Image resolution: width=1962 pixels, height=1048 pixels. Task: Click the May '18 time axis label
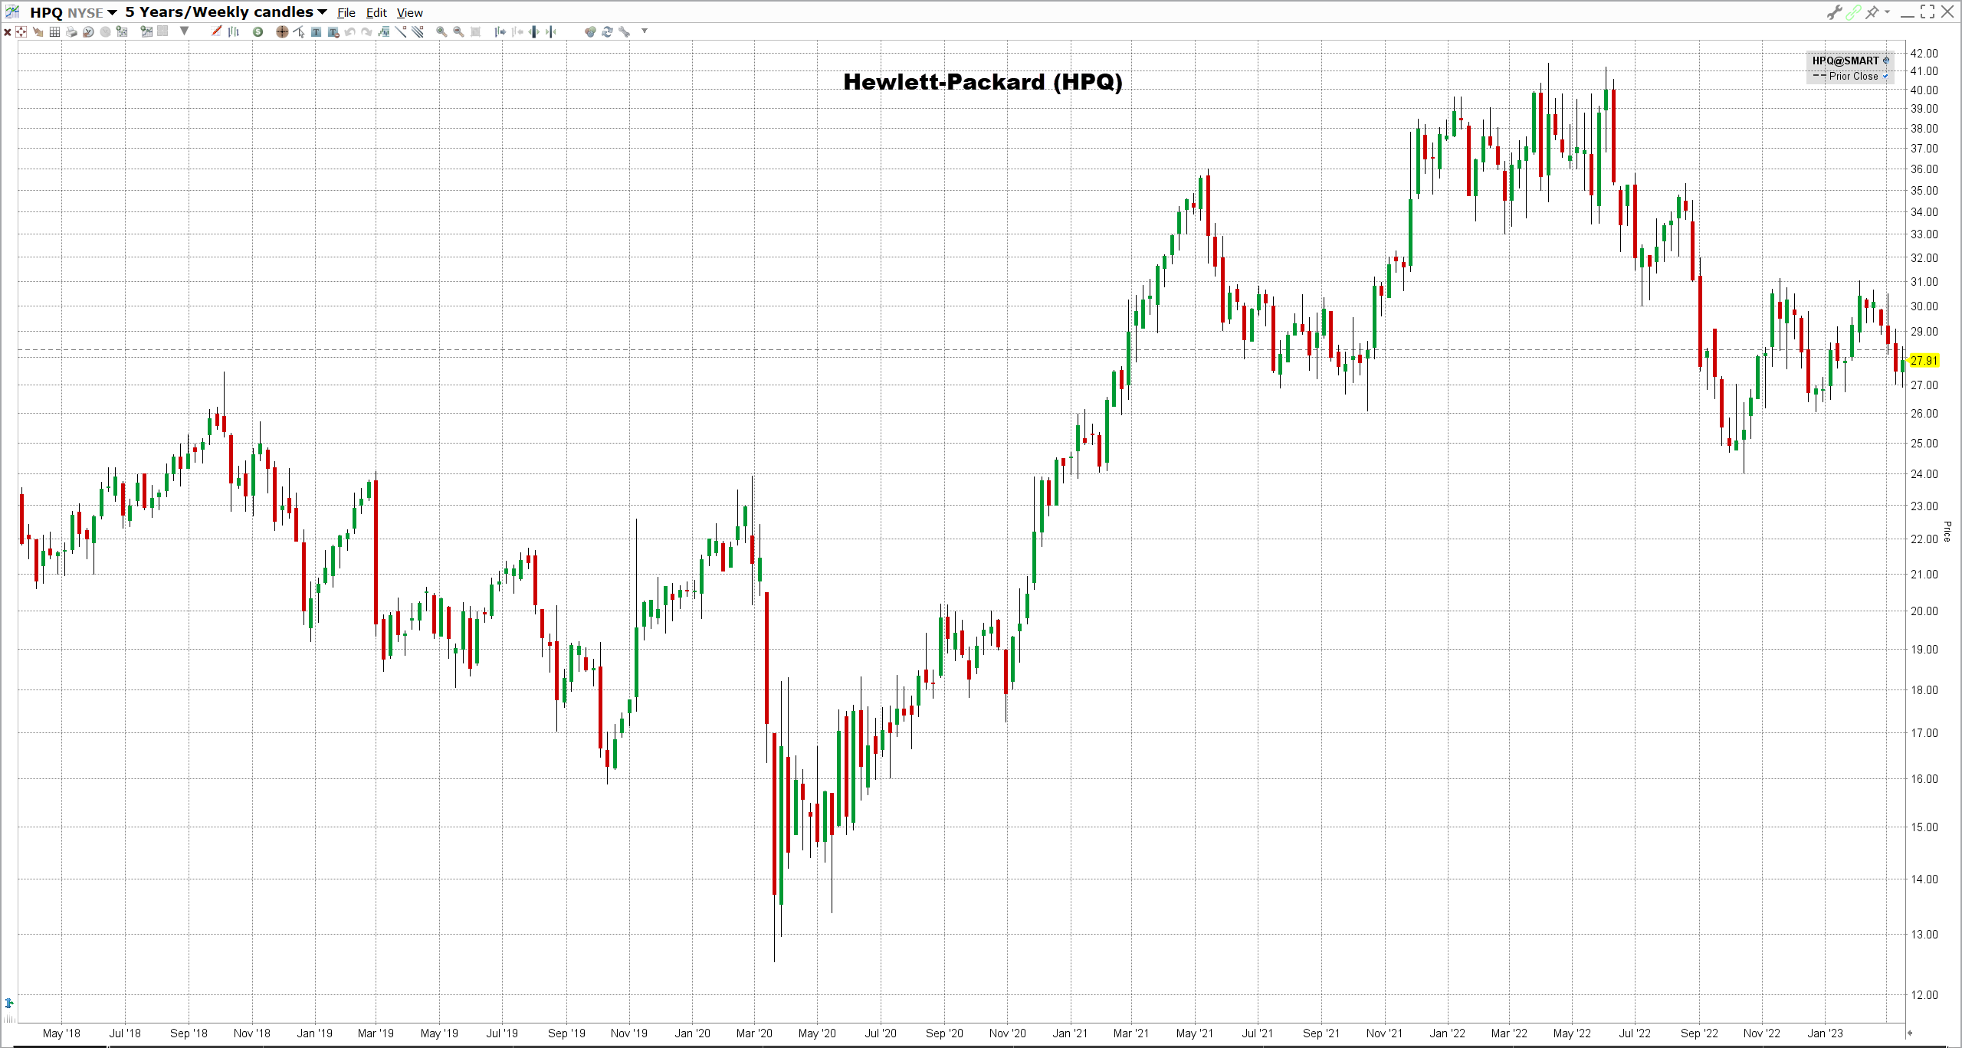click(61, 1033)
